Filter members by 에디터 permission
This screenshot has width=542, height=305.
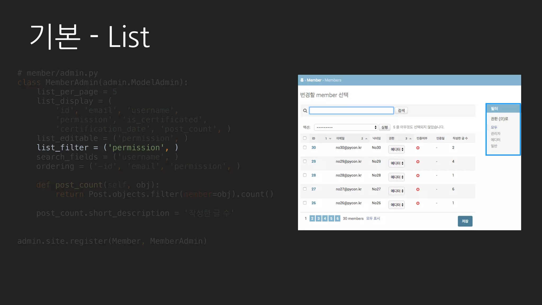tap(495, 140)
